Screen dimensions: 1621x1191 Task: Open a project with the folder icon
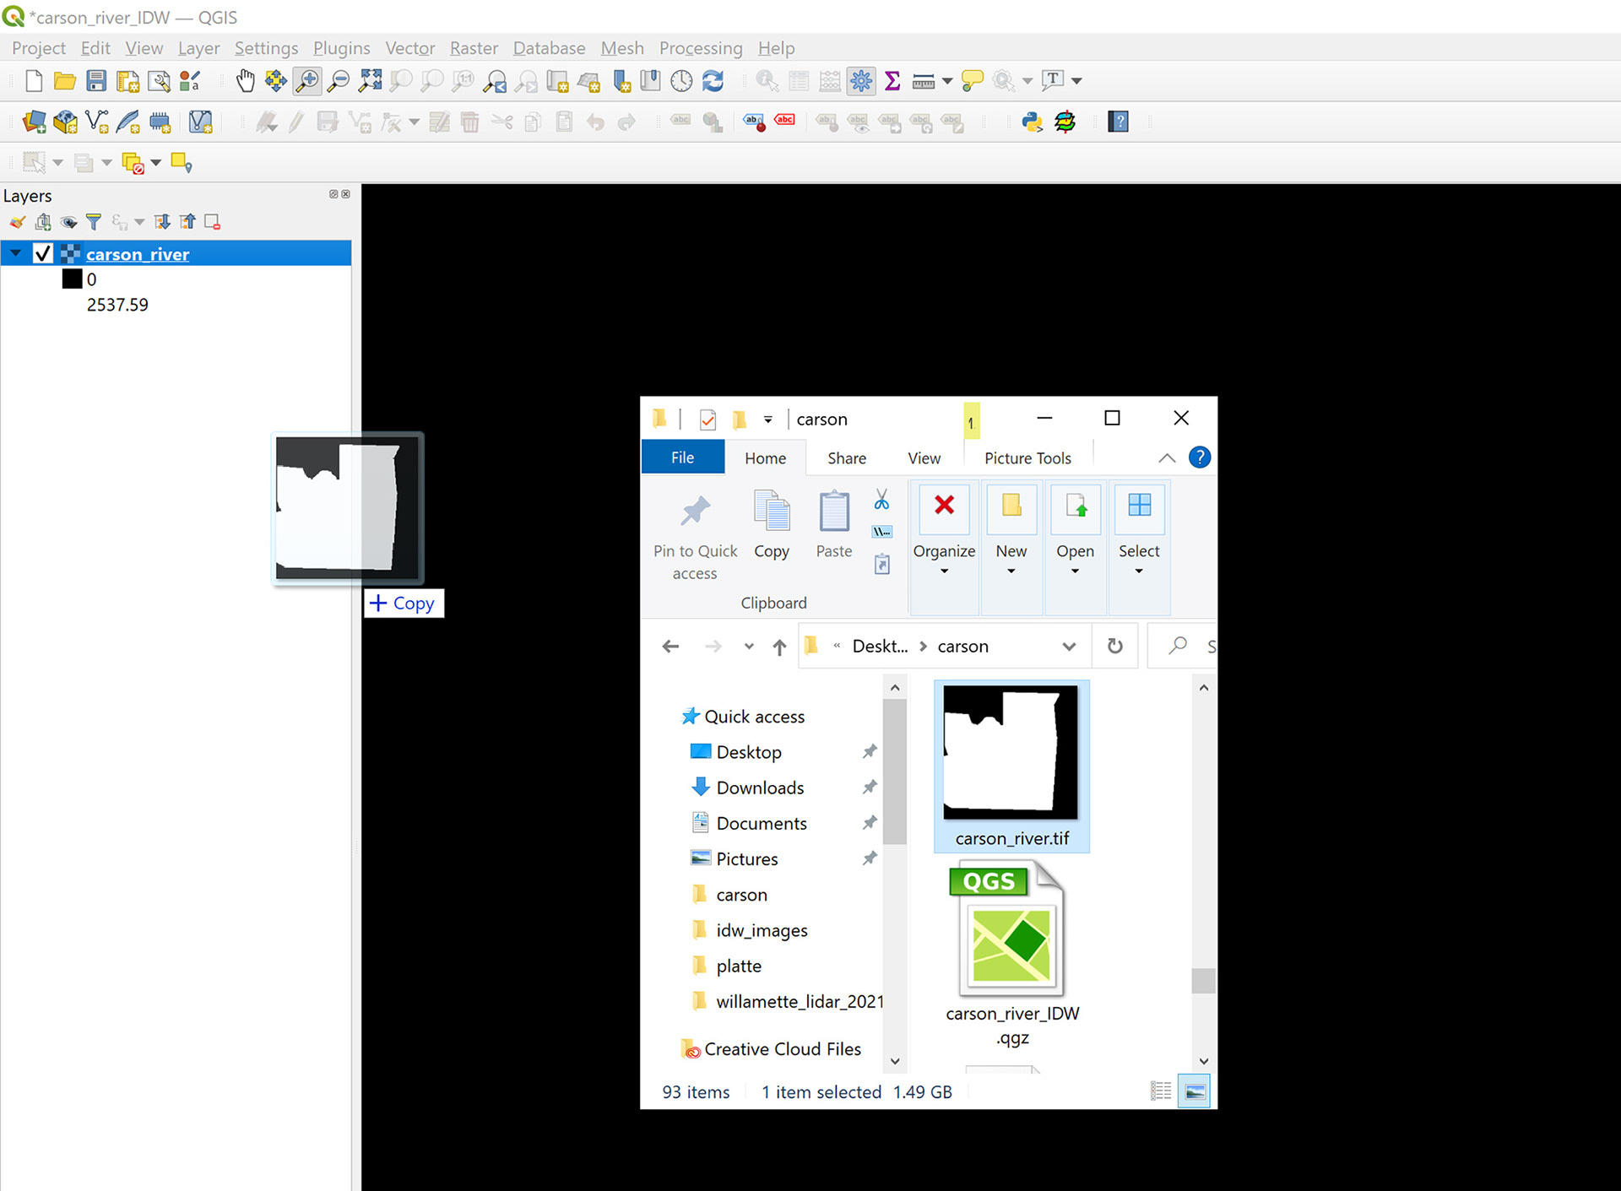click(x=65, y=80)
